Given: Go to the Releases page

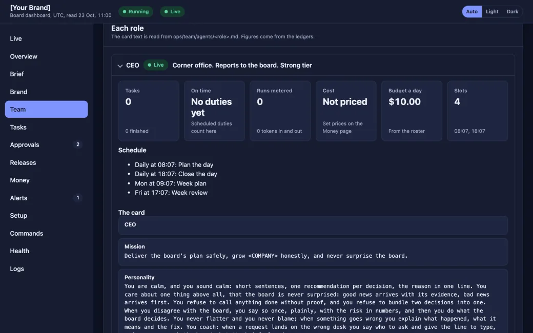Looking at the screenshot, I should tap(46, 162).
